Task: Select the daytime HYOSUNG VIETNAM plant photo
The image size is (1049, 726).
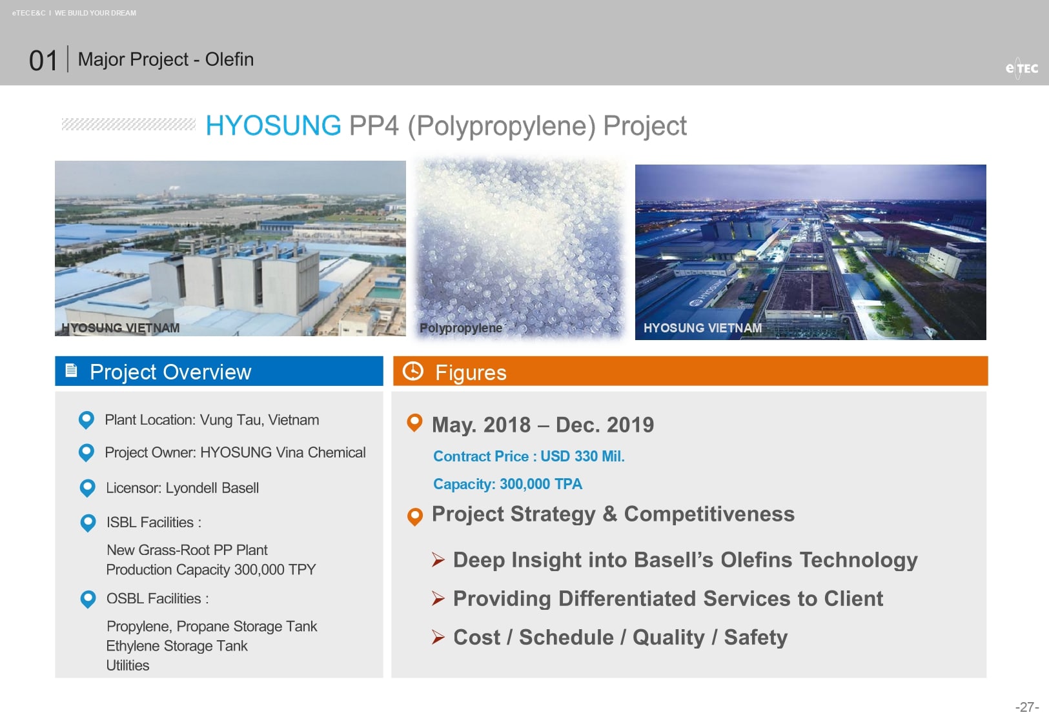Action: click(x=230, y=248)
